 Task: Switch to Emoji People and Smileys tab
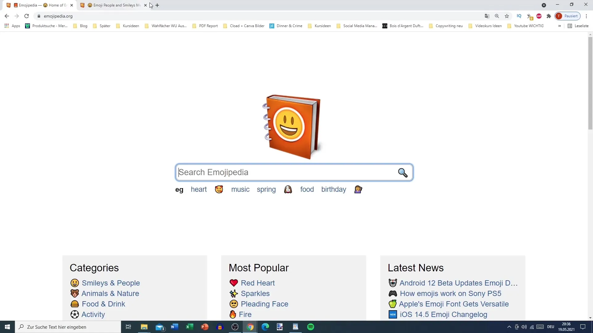tap(113, 5)
